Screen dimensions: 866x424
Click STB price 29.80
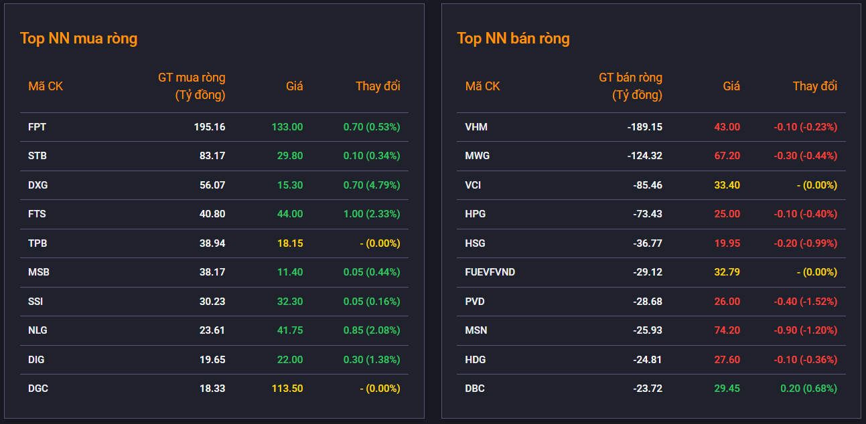(290, 156)
